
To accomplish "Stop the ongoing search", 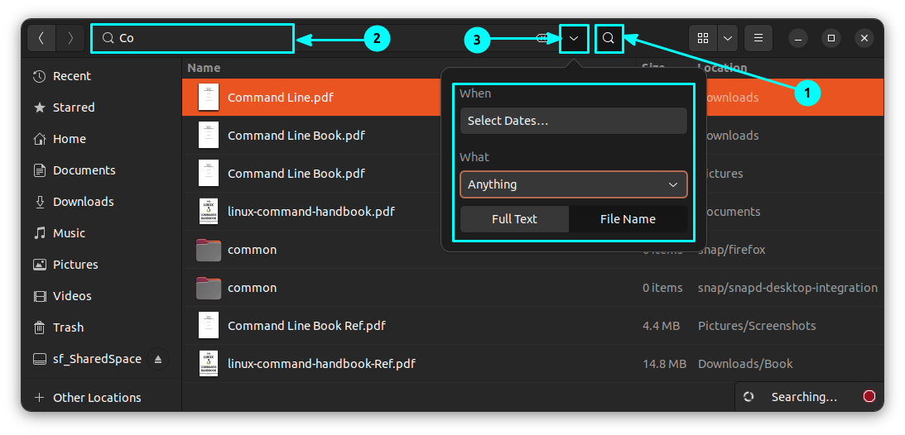I will [869, 397].
